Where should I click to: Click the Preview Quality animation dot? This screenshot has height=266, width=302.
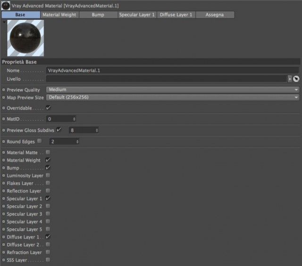pos(4,90)
